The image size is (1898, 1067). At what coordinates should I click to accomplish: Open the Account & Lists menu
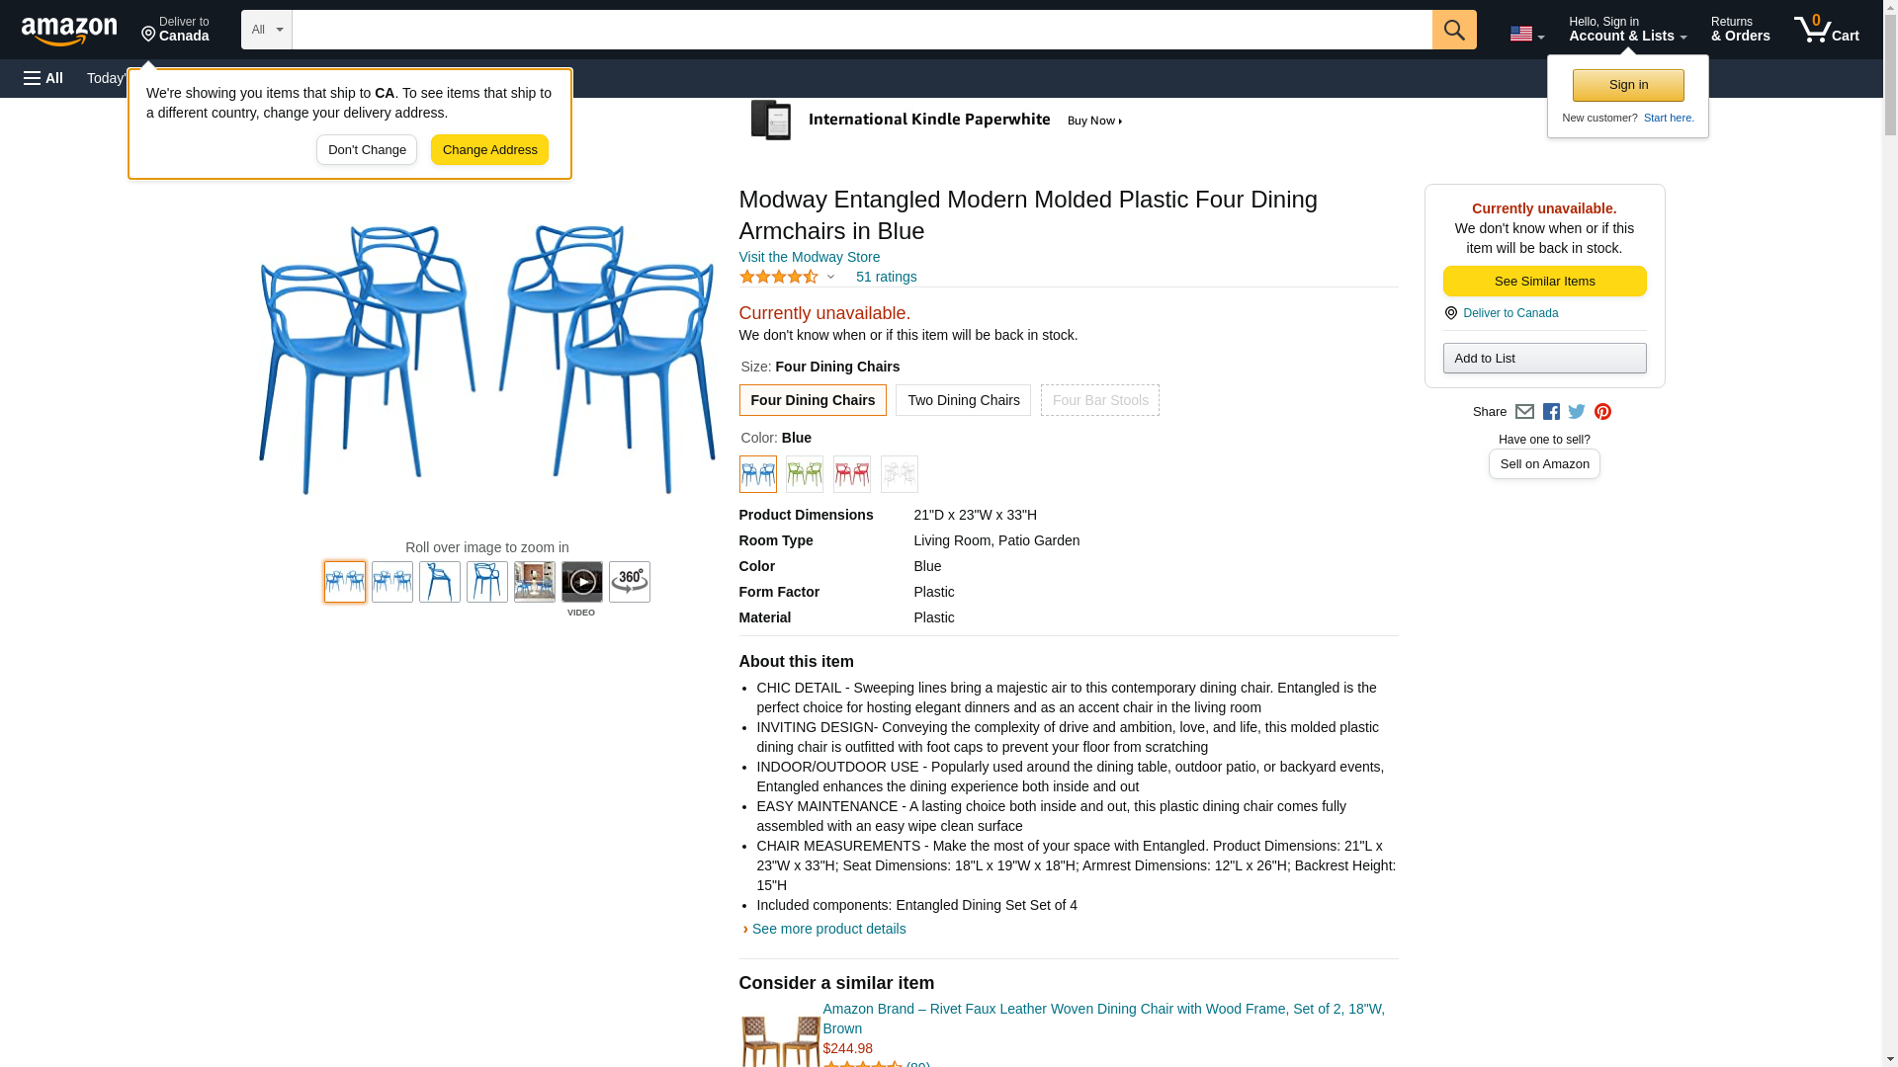(1627, 30)
